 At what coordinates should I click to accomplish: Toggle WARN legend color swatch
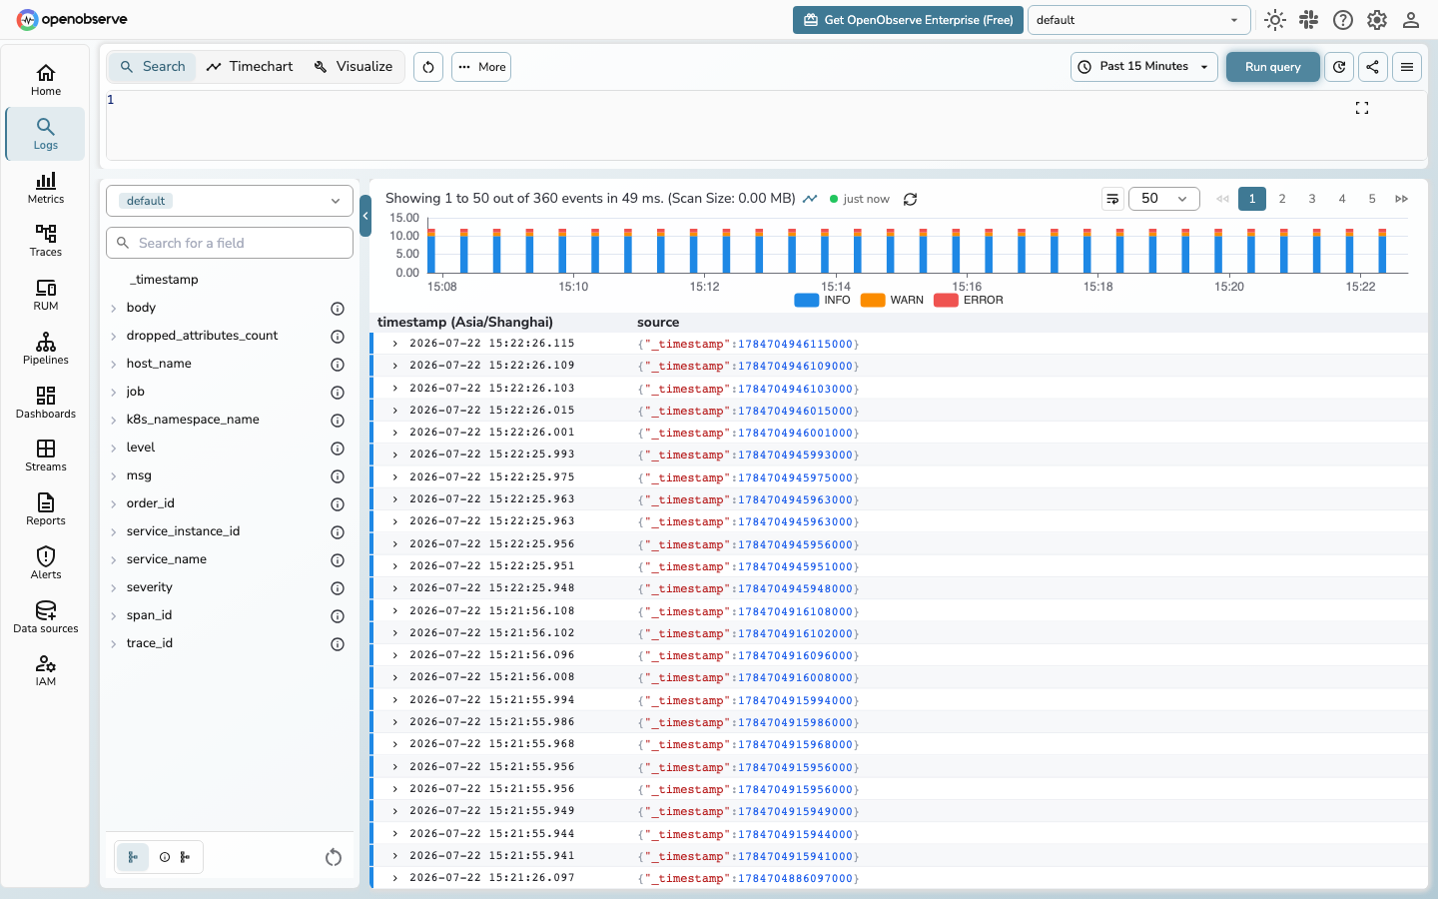(873, 301)
